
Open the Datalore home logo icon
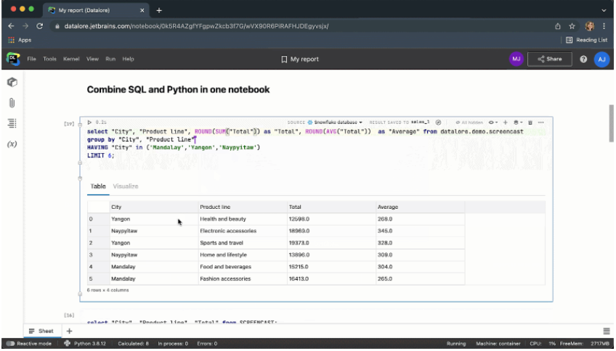(12, 59)
